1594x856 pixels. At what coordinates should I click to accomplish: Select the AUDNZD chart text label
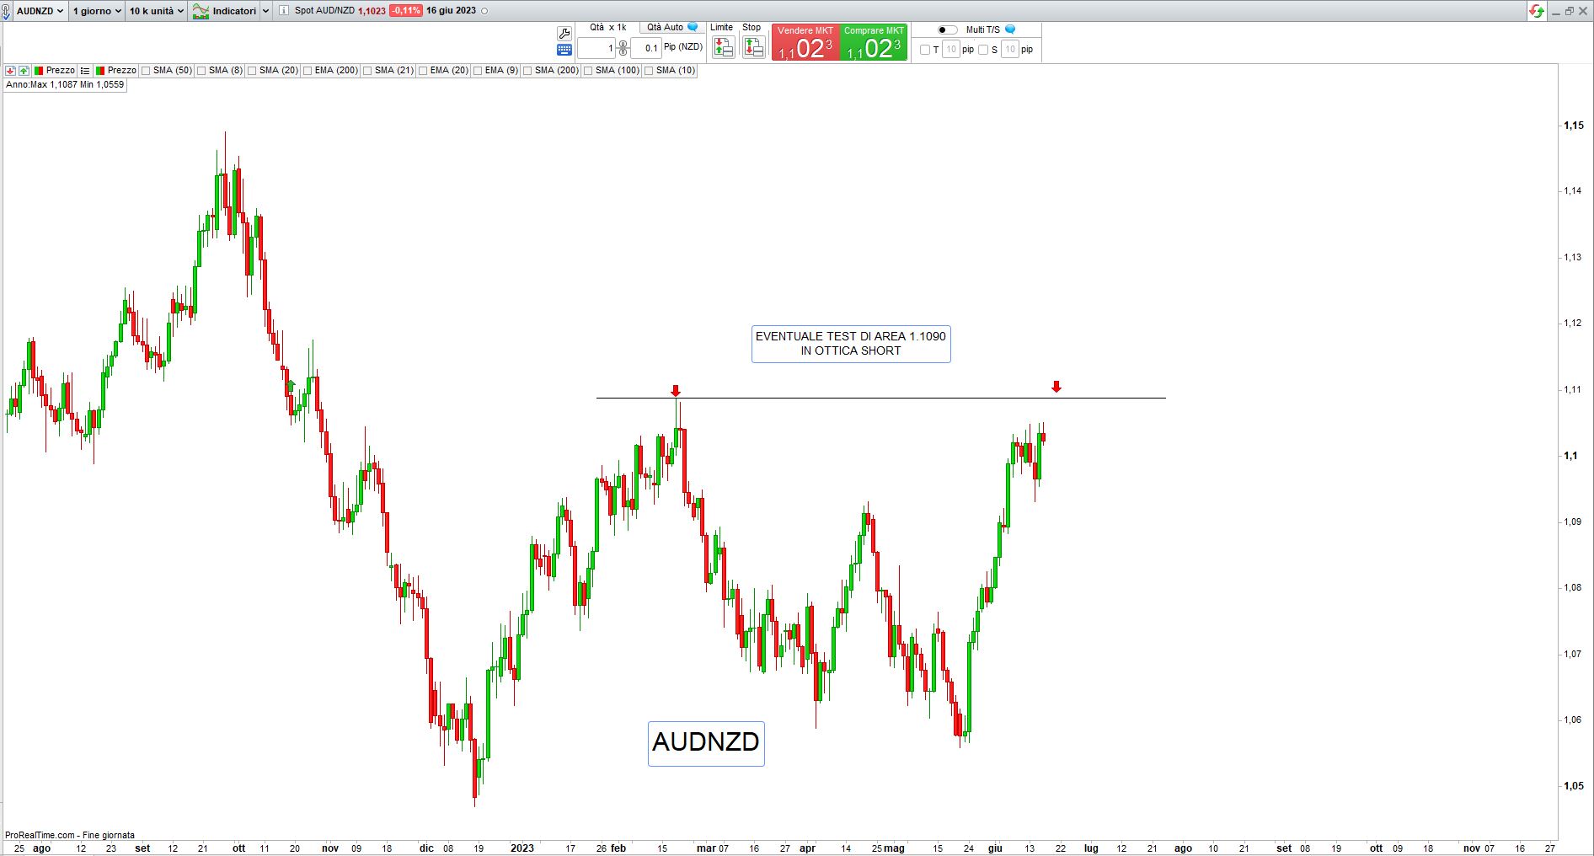[x=706, y=743]
